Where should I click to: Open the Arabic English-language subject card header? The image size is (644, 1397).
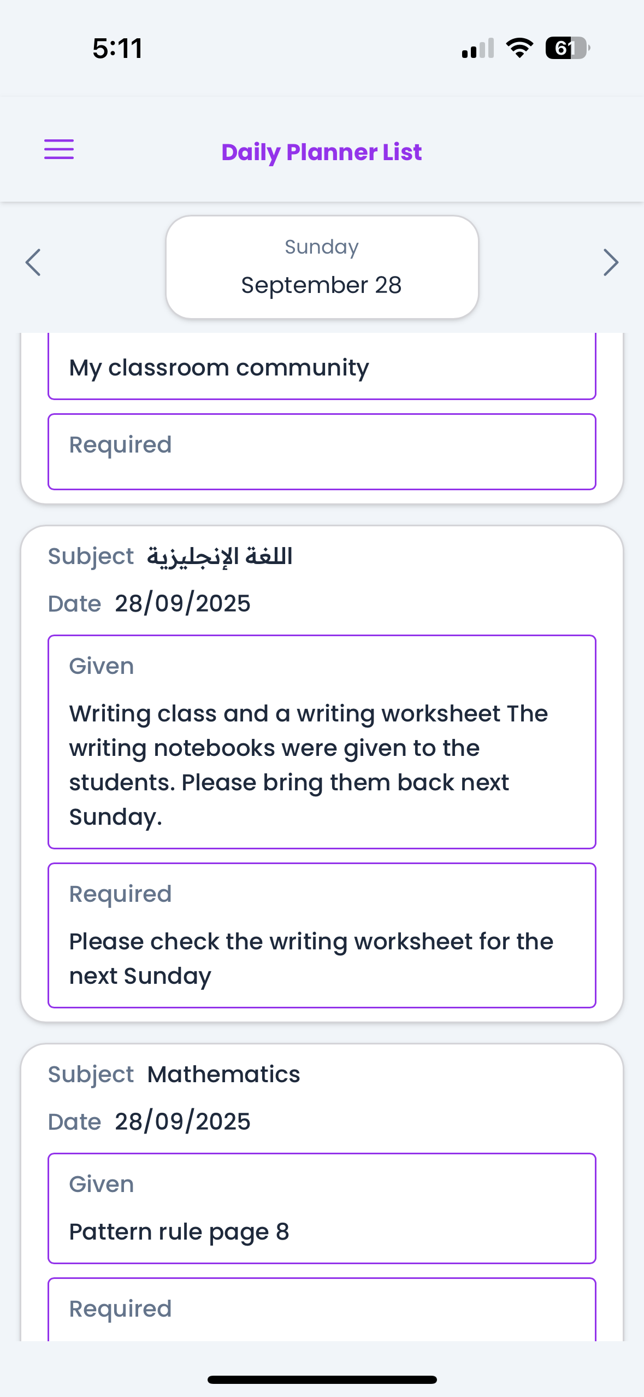pos(220,556)
